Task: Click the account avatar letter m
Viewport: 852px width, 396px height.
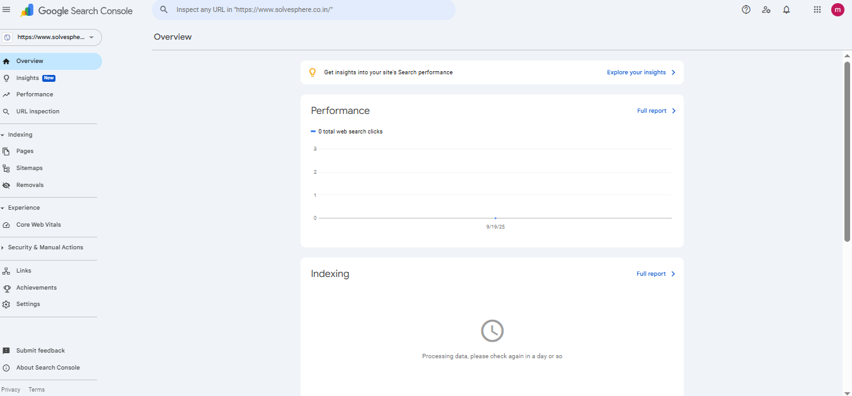Action: (x=838, y=9)
